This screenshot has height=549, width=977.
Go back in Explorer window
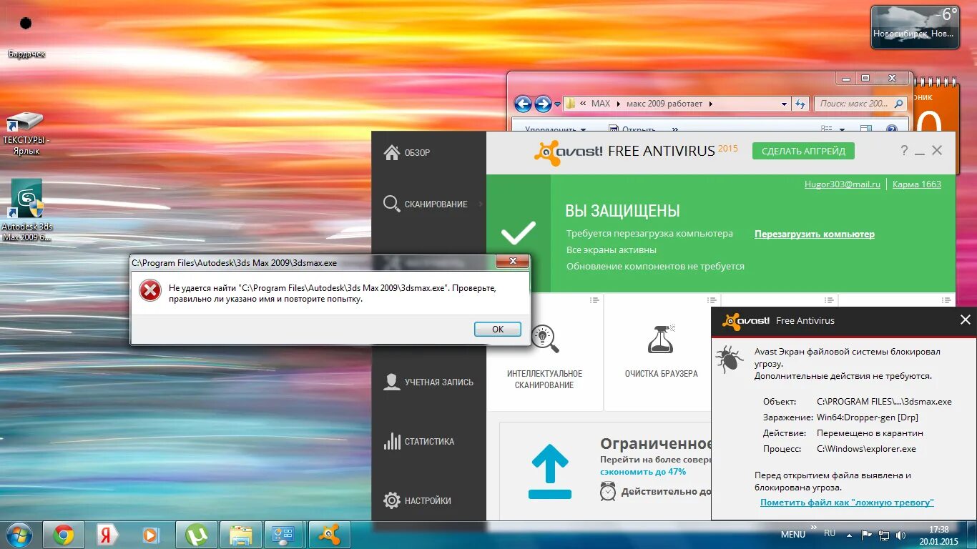(523, 104)
